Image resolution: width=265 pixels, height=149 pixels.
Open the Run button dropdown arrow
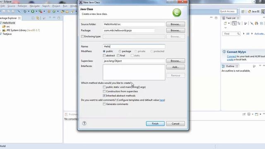[x=36, y=11]
